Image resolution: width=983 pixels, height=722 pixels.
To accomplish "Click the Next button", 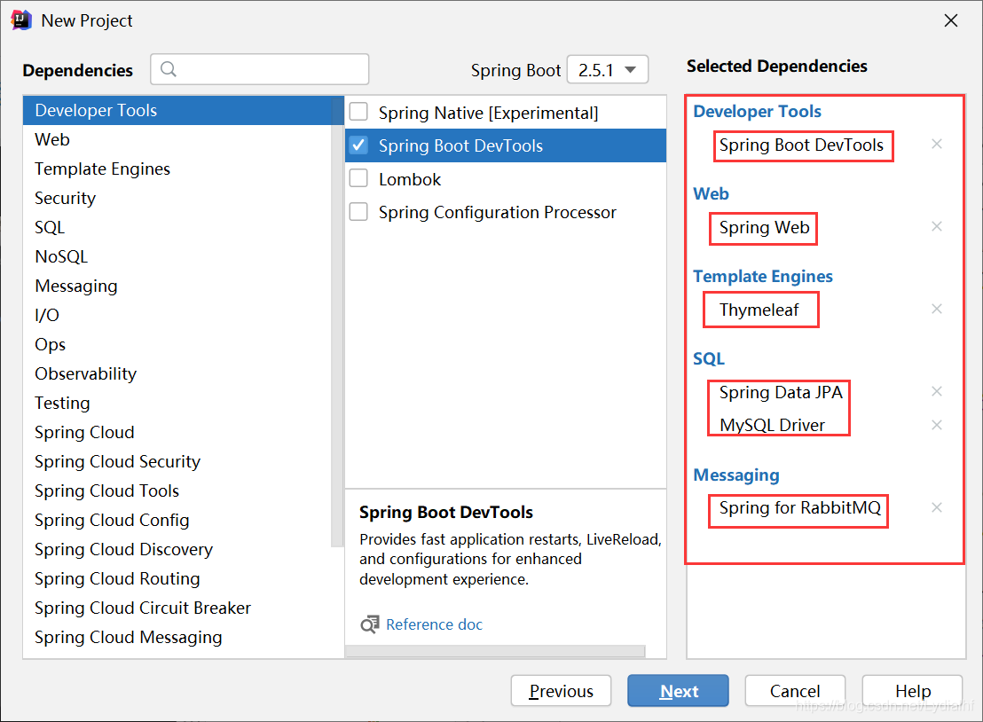I will point(679,691).
